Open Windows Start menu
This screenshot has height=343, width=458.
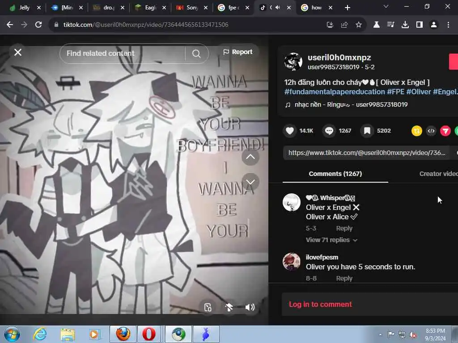[x=12, y=334]
